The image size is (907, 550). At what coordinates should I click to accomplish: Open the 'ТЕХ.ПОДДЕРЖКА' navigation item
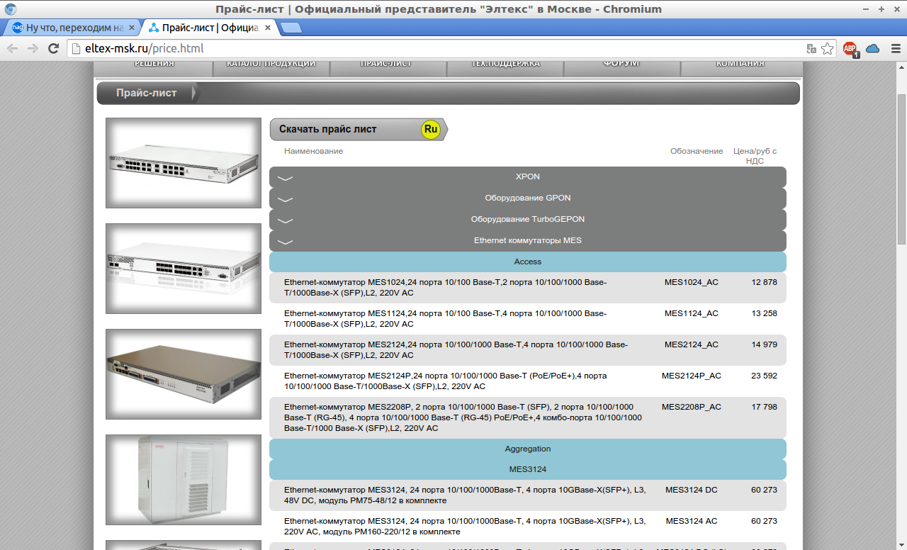click(x=505, y=67)
